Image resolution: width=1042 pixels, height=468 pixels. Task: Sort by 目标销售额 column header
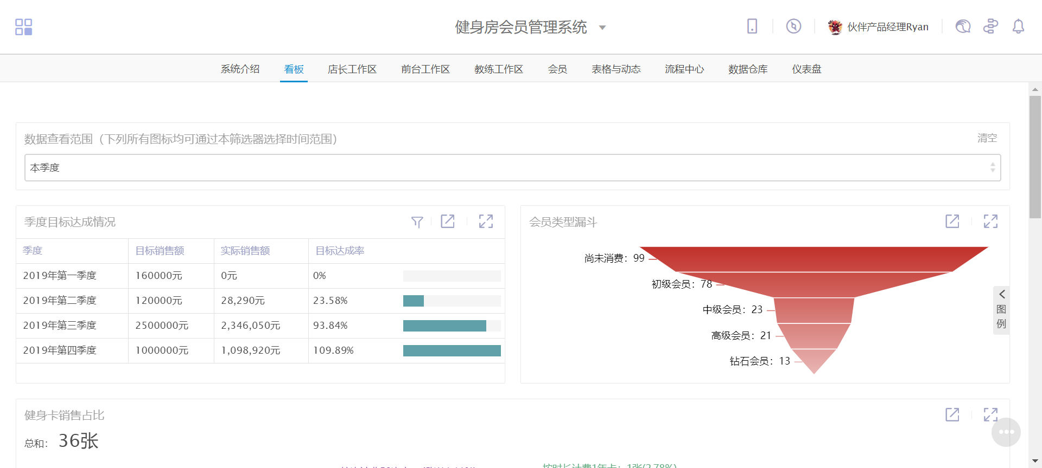160,251
